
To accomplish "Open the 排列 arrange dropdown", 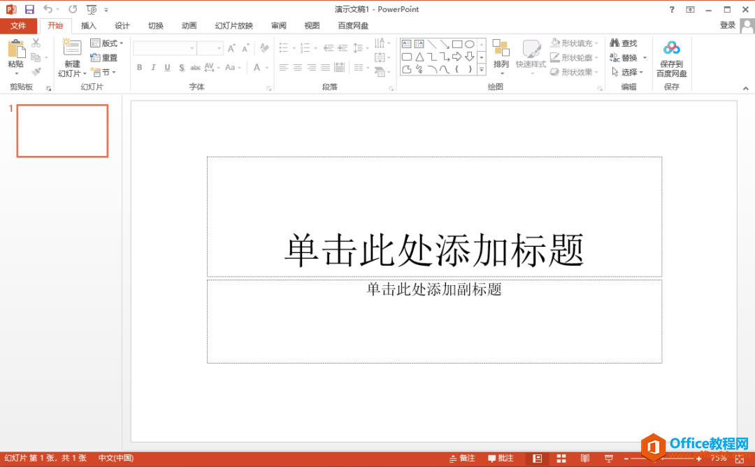I will click(x=501, y=57).
